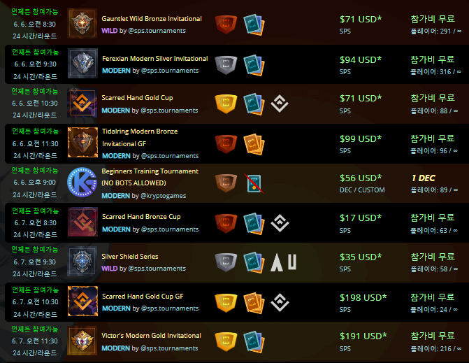
Task: Click the Scarred Hand Bronze Cup guild diamond icon
Action: [280, 223]
